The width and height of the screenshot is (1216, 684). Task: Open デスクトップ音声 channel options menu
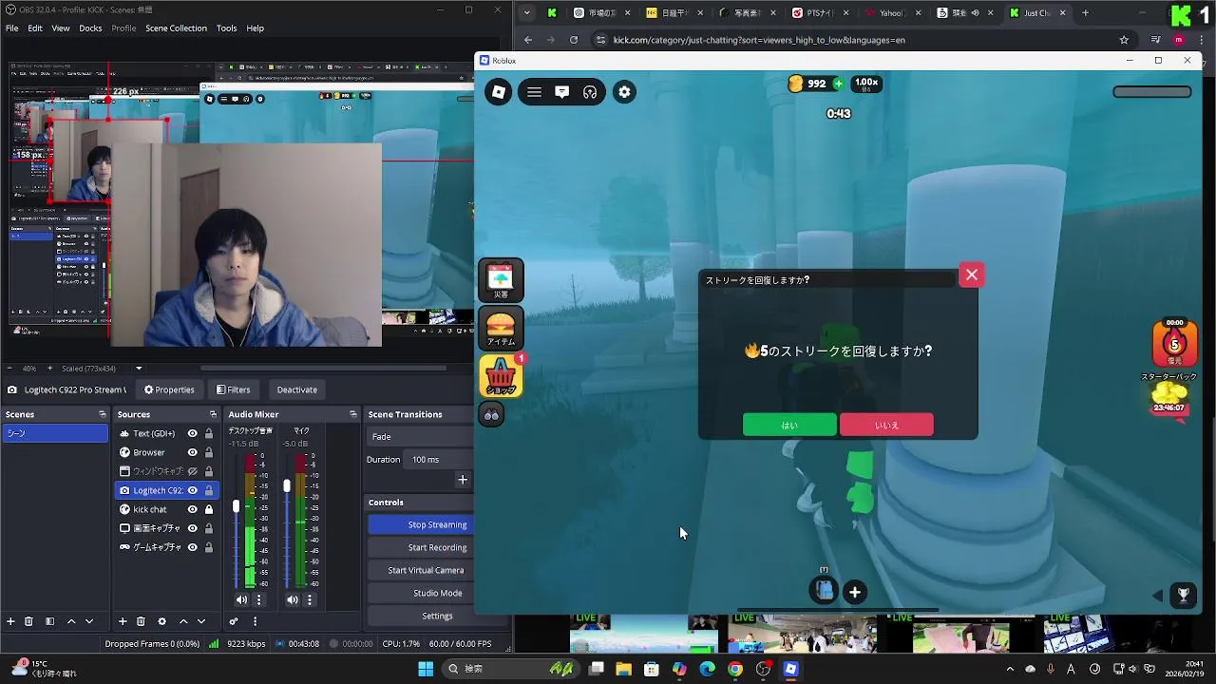tap(258, 599)
